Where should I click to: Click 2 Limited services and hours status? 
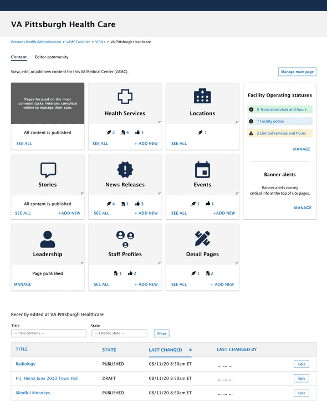coord(280,133)
